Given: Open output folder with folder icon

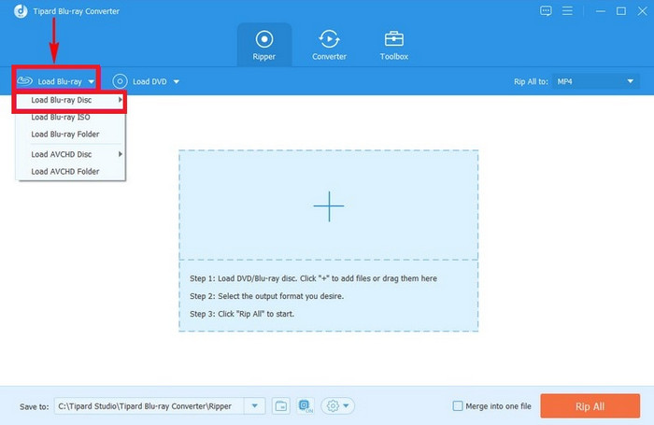Looking at the screenshot, I should (x=281, y=405).
